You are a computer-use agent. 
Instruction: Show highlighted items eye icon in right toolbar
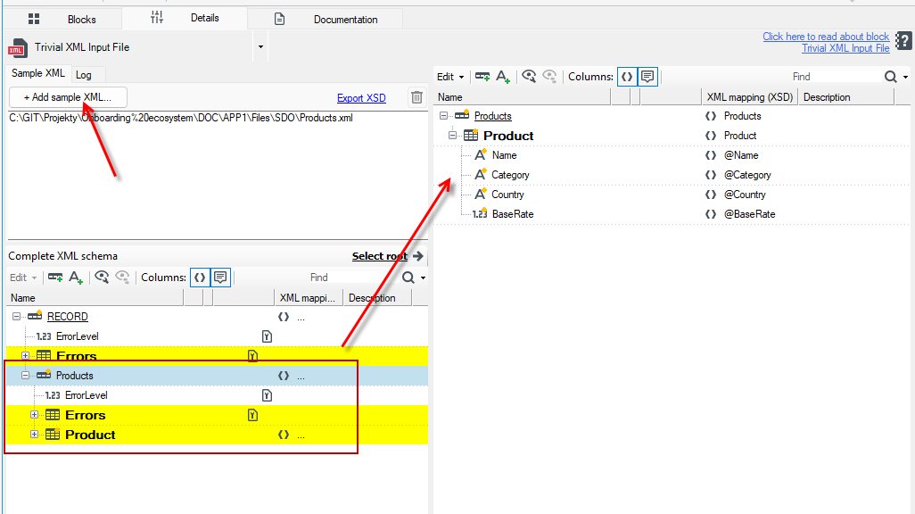pos(529,77)
